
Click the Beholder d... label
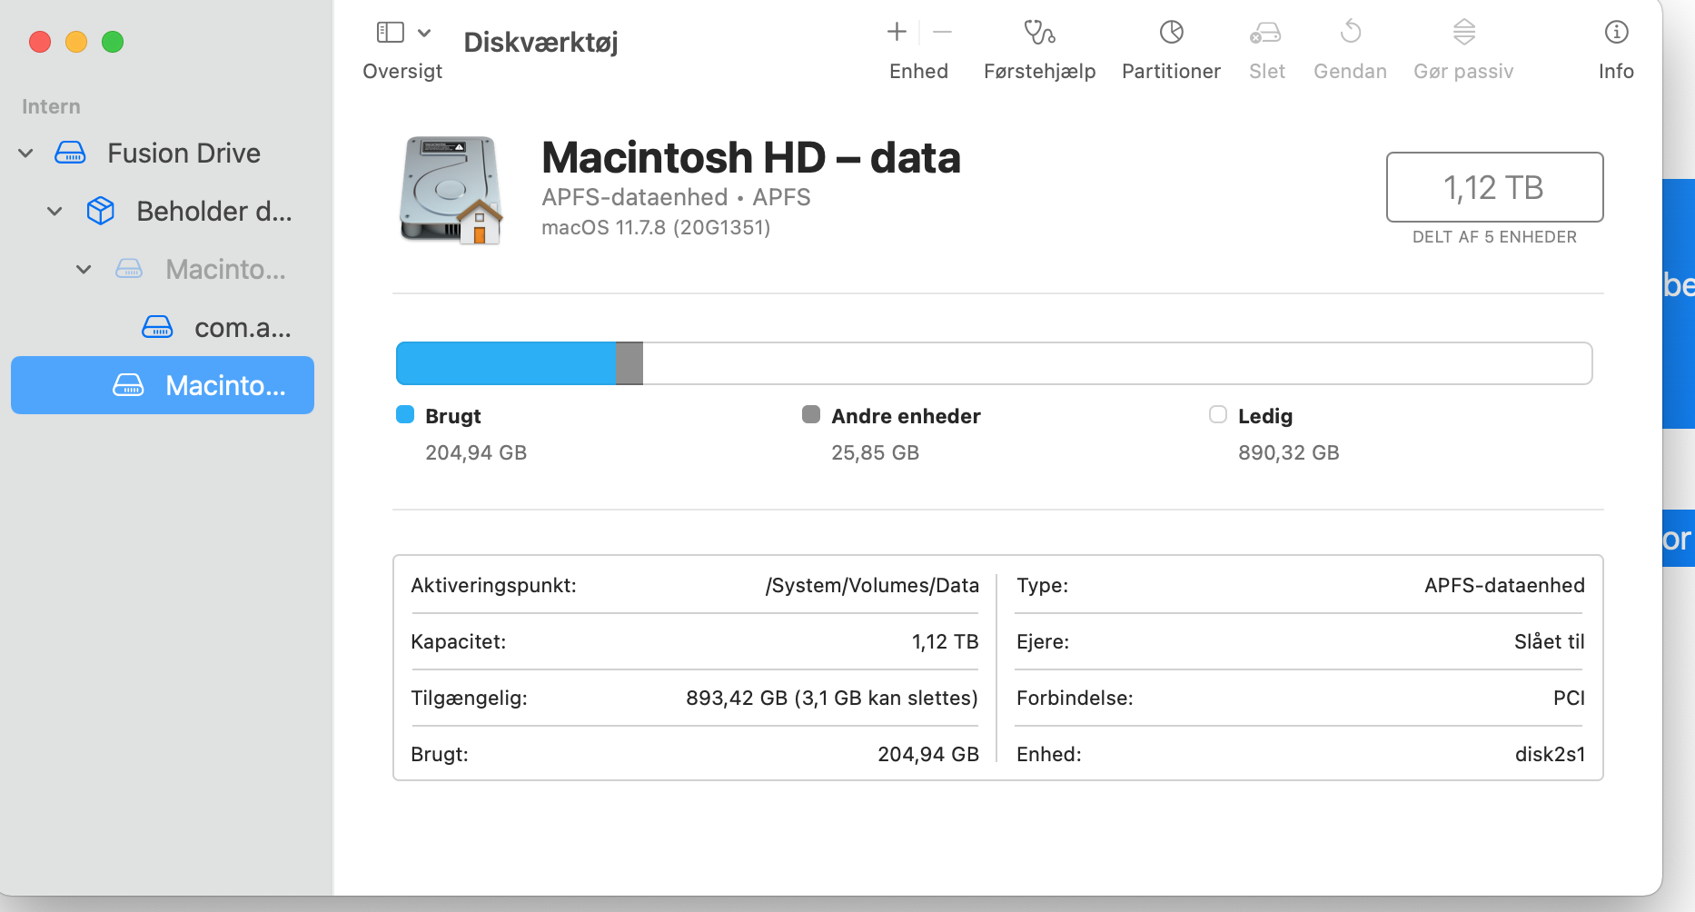214,211
